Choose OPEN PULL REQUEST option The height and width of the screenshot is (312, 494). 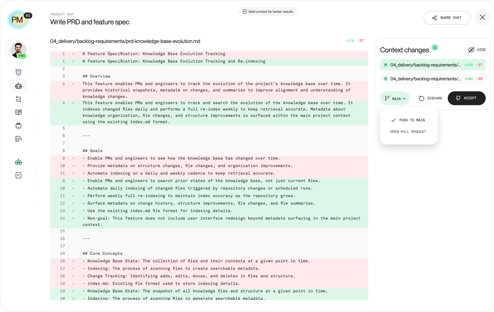(x=408, y=132)
